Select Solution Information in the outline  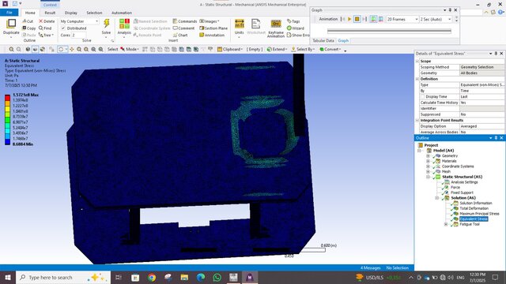(476, 204)
